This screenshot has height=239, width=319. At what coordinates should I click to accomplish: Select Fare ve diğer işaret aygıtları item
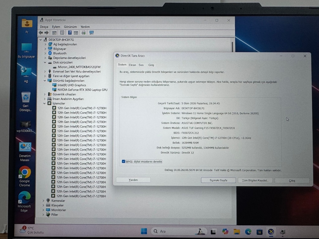coord(71,76)
